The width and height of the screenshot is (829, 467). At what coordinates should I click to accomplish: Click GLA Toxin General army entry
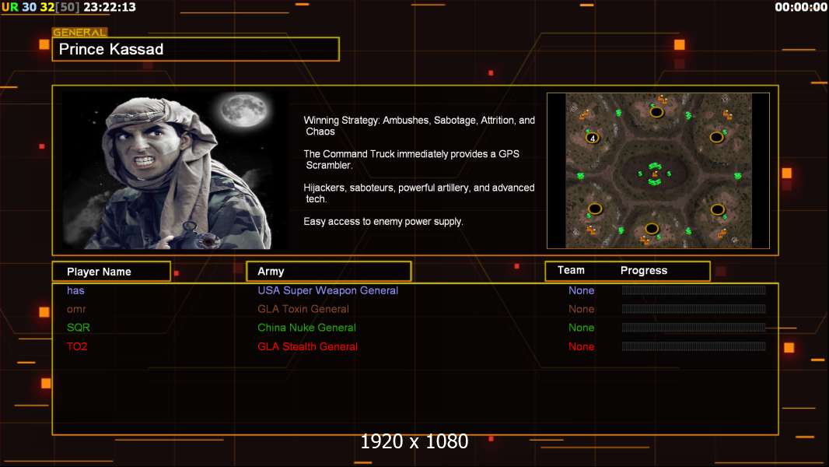pyautogui.click(x=303, y=309)
